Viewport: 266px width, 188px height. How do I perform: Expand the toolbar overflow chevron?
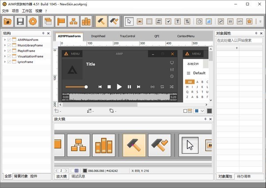[x=260, y=21]
